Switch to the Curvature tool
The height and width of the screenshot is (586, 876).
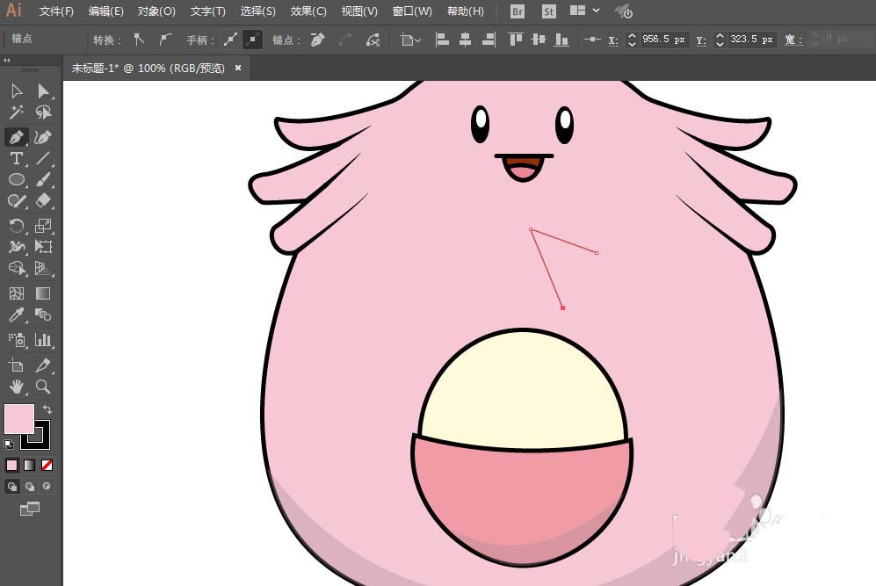[x=43, y=137]
